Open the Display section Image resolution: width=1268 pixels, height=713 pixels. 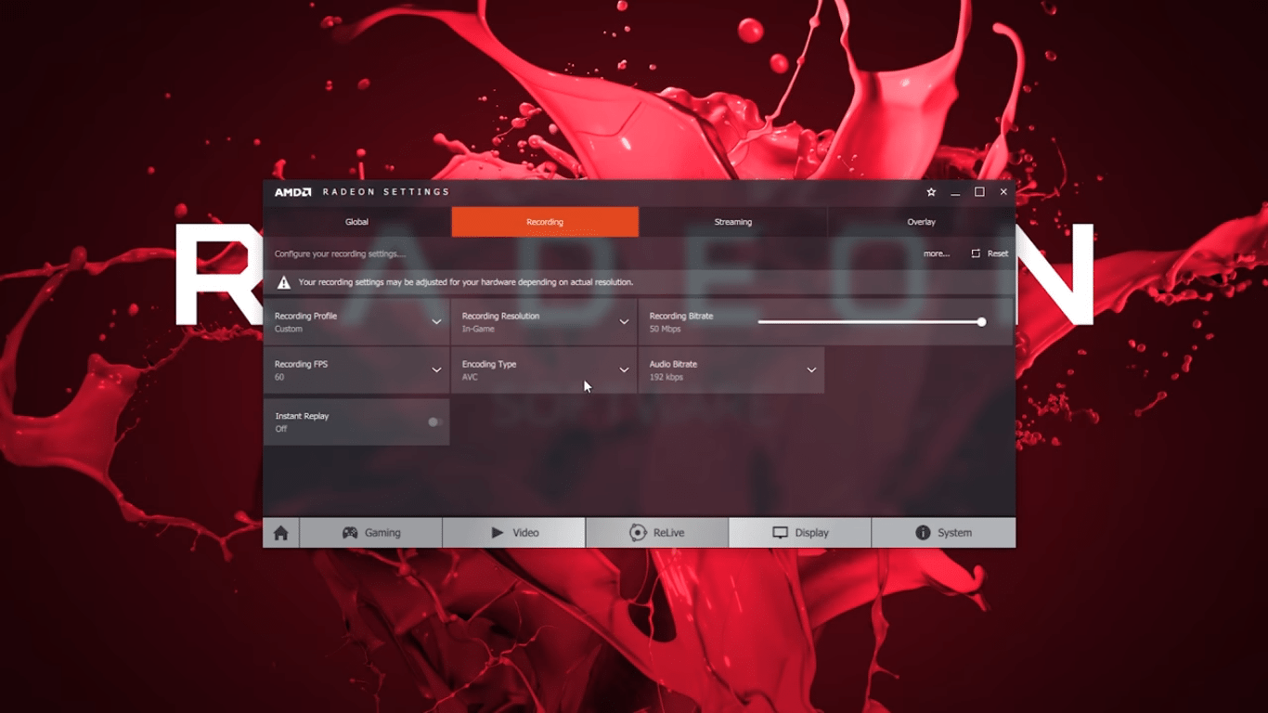click(x=800, y=533)
